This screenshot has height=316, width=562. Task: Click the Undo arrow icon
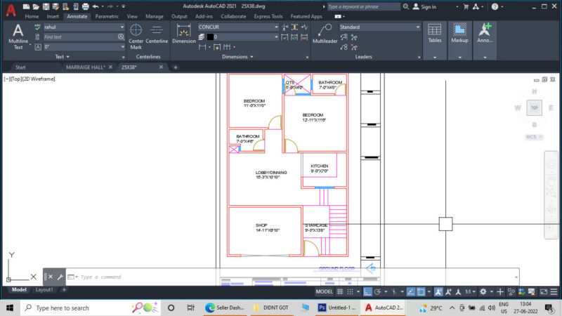[96, 6]
